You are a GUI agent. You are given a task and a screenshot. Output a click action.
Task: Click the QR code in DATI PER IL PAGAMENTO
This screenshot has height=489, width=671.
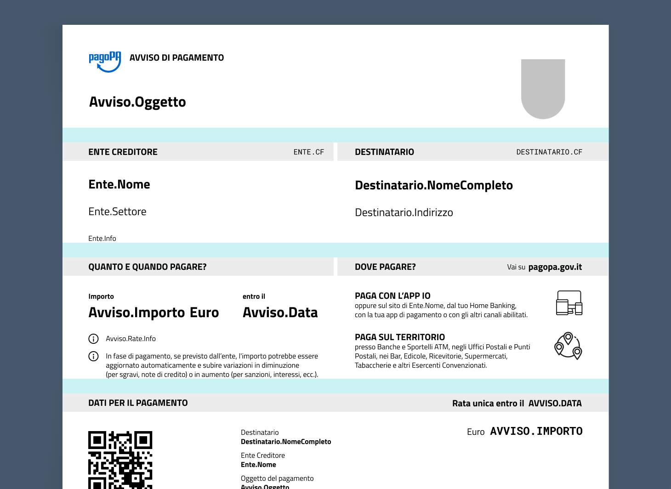pos(119,460)
